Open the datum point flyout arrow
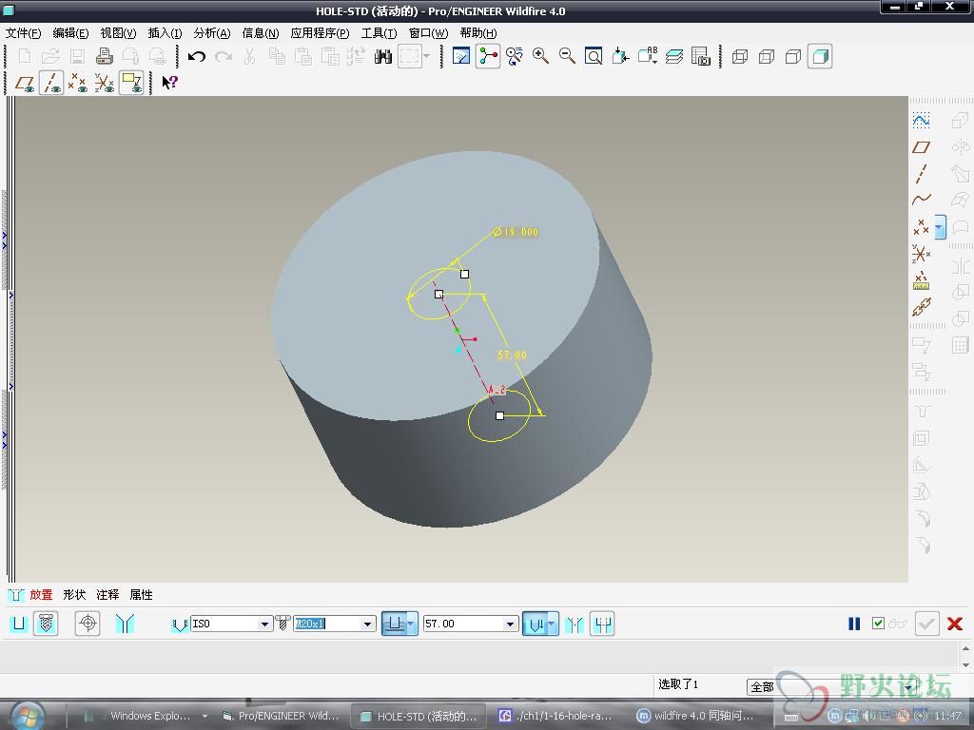Image resolution: width=974 pixels, height=730 pixels. [940, 227]
